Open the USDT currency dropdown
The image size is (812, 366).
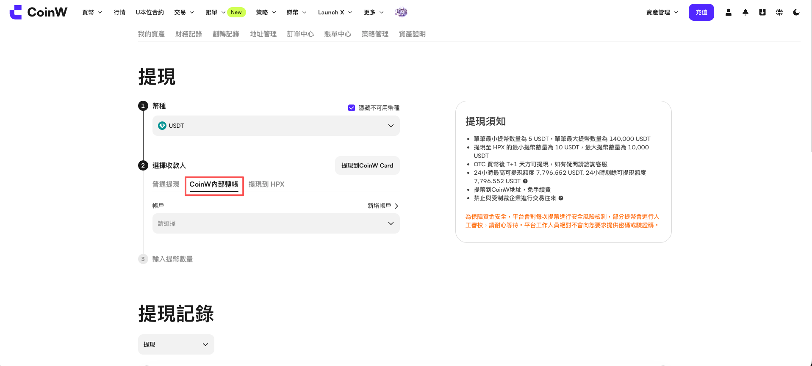[276, 126]
